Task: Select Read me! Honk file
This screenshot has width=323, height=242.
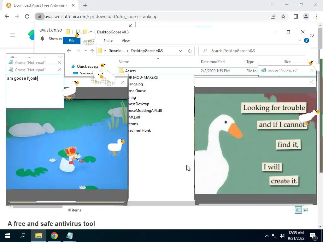Action: pyautogui.click(x=139, y=130)
